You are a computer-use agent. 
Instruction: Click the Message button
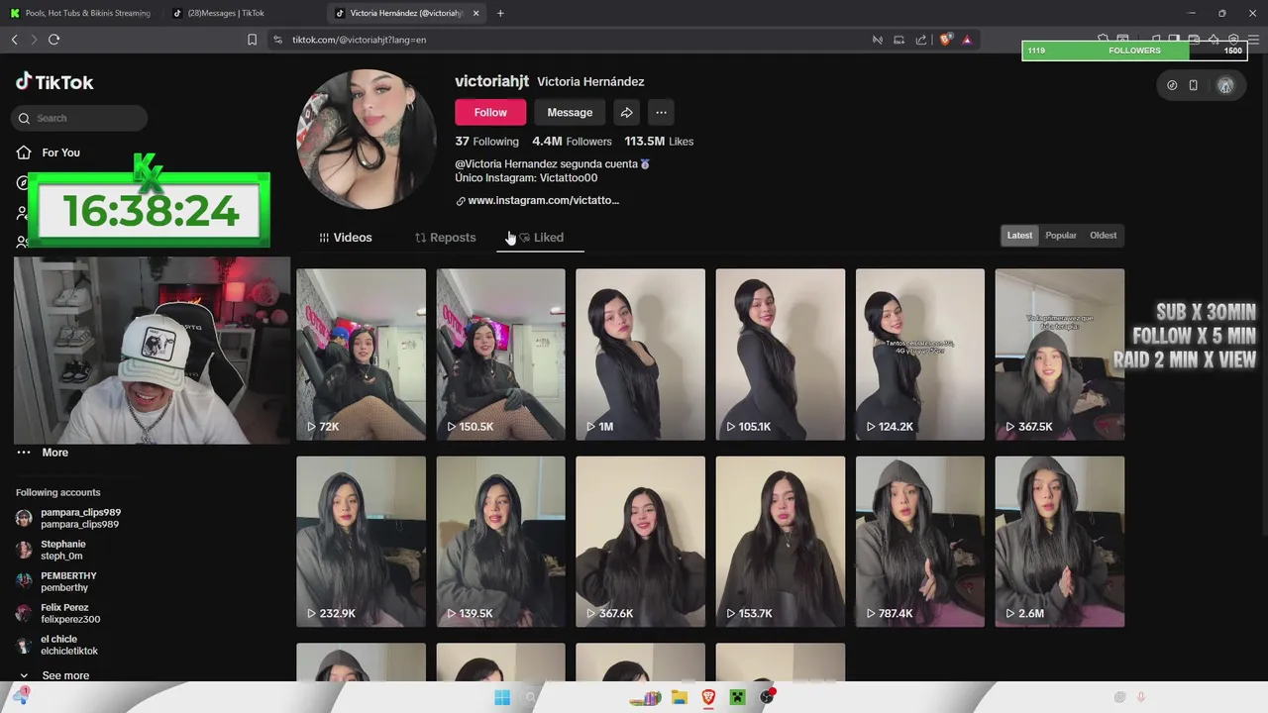click(570, 112)
